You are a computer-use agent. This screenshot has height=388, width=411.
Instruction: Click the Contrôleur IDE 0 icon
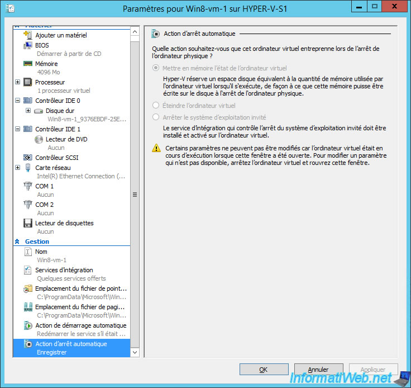coord(28,101)
